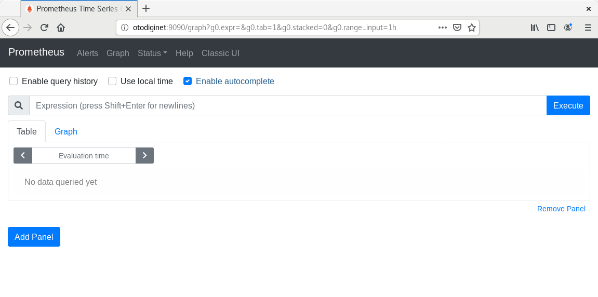
Task: Click the browser reload page icon
Action: coord(44,28)
